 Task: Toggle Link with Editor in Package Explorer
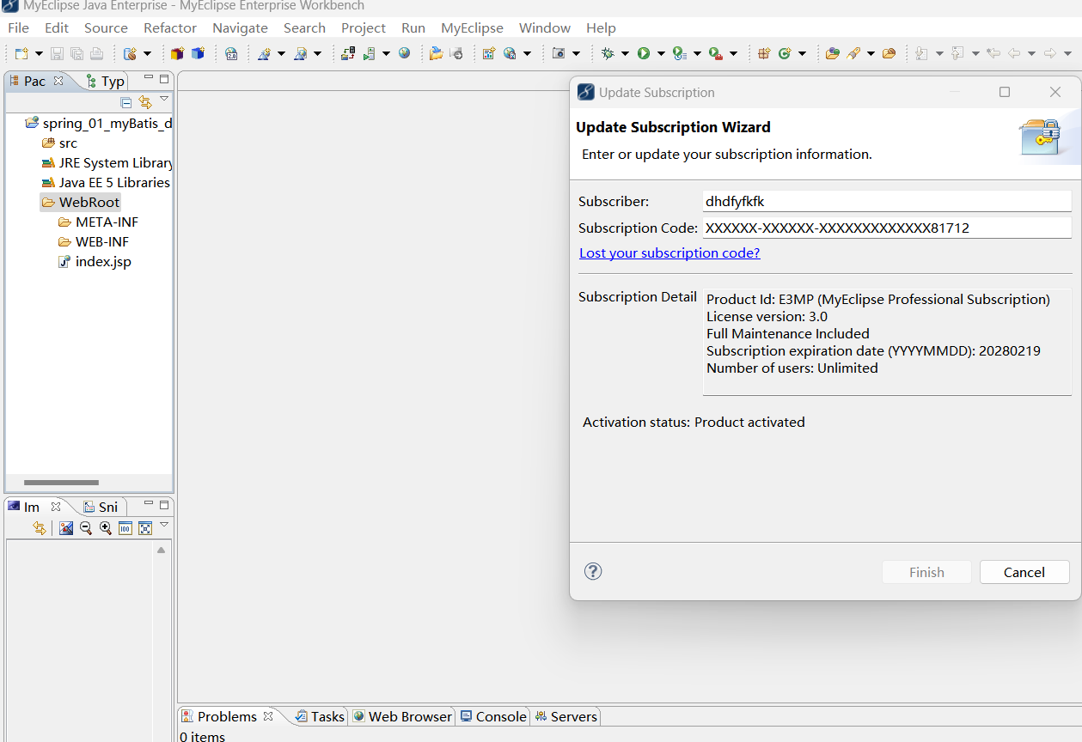click(144, 102)
